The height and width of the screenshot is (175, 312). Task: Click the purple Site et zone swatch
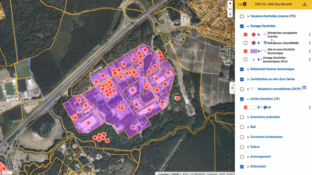tap(253, 51)
